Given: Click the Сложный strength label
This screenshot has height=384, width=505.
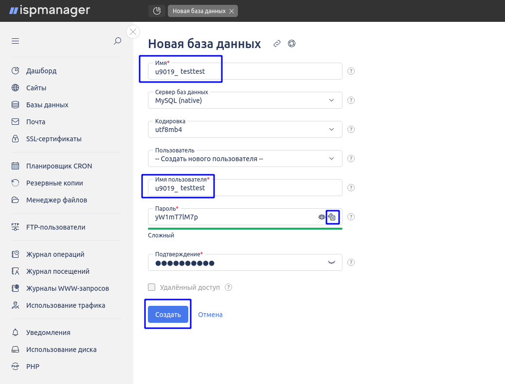Looking at the screenshot, I should click(x=161, y=235).
